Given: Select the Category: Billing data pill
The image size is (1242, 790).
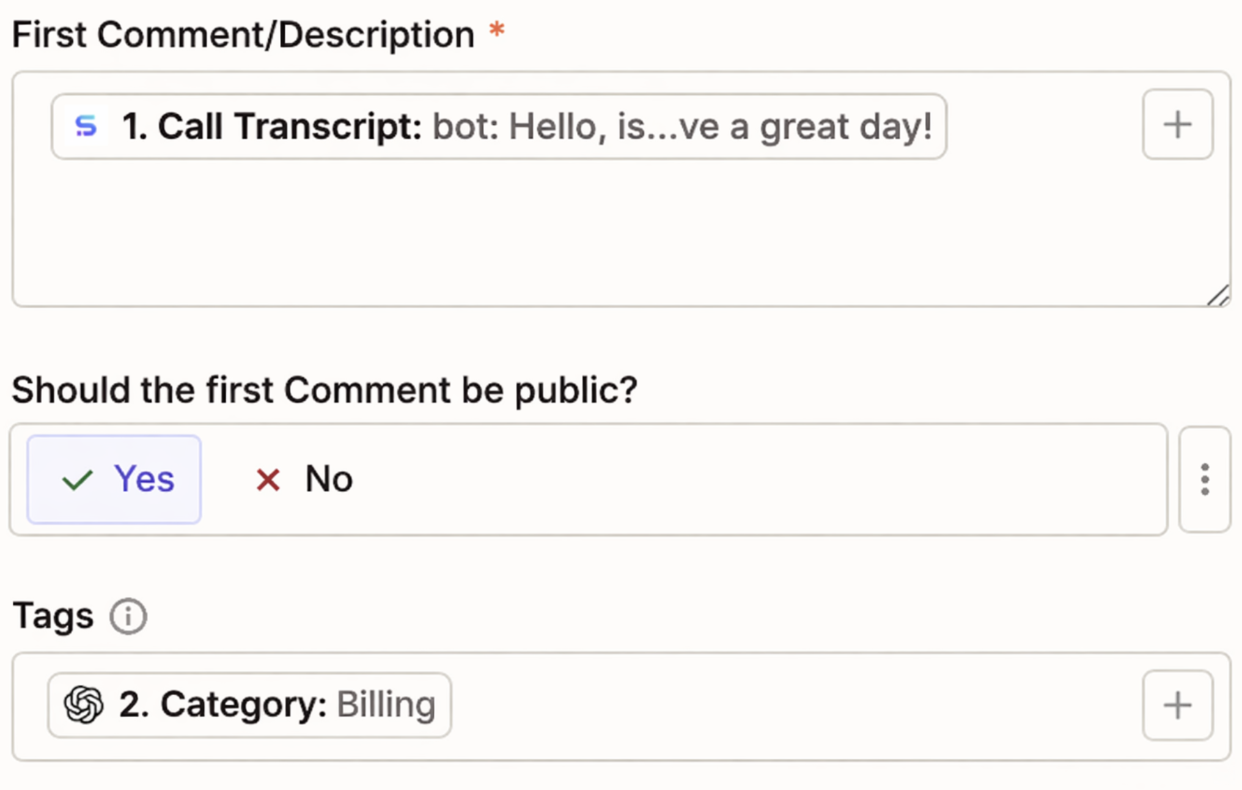Looking at the screenshot, I should pos(249,704).
